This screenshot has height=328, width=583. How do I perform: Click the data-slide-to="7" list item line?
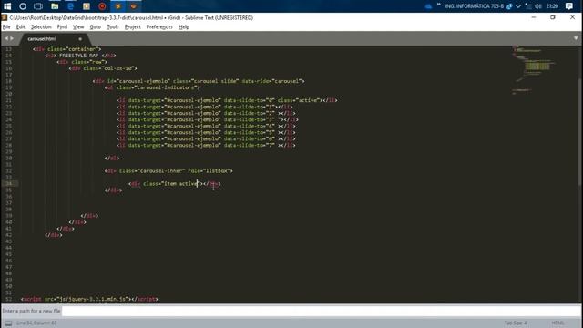206,146
